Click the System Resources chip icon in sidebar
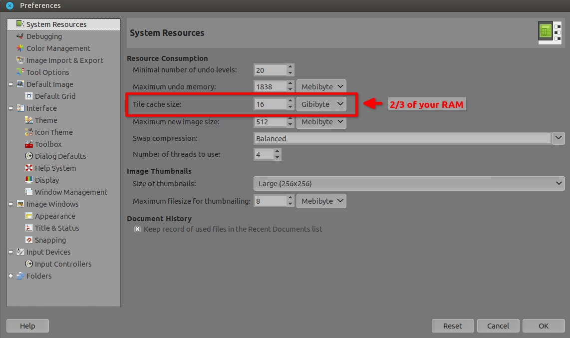This screenshot has width=570, height=338. 20,24
